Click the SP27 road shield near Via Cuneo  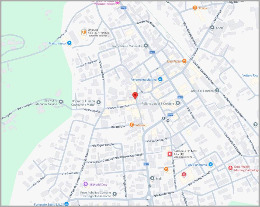pos(180,97)
